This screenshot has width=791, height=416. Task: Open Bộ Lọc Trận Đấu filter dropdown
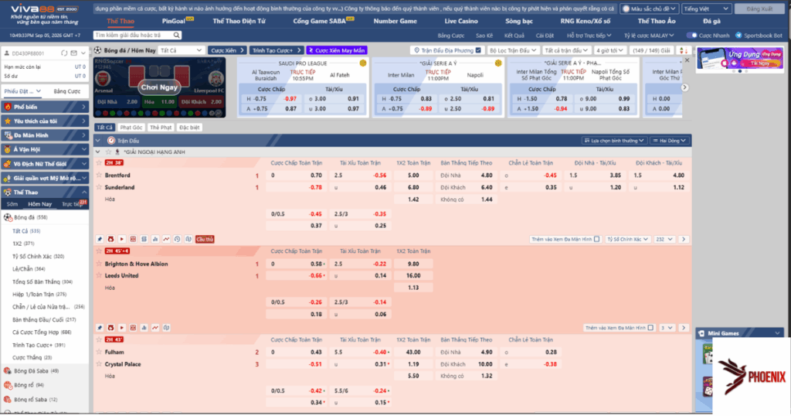pos(513,50)
